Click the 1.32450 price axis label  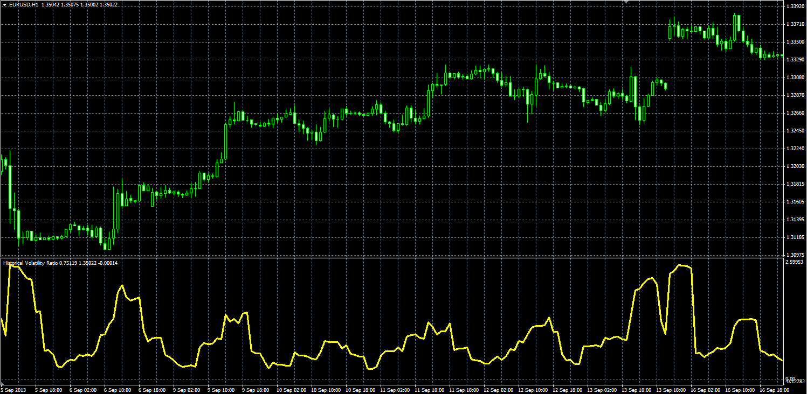(x=795, y=131)
